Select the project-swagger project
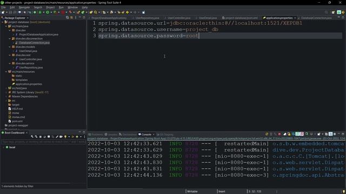Screen dimensions: 346x194 click(x=18, y=126)
